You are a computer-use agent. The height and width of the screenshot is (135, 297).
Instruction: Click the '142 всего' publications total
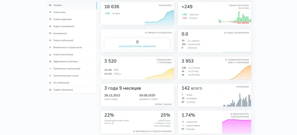192,88
